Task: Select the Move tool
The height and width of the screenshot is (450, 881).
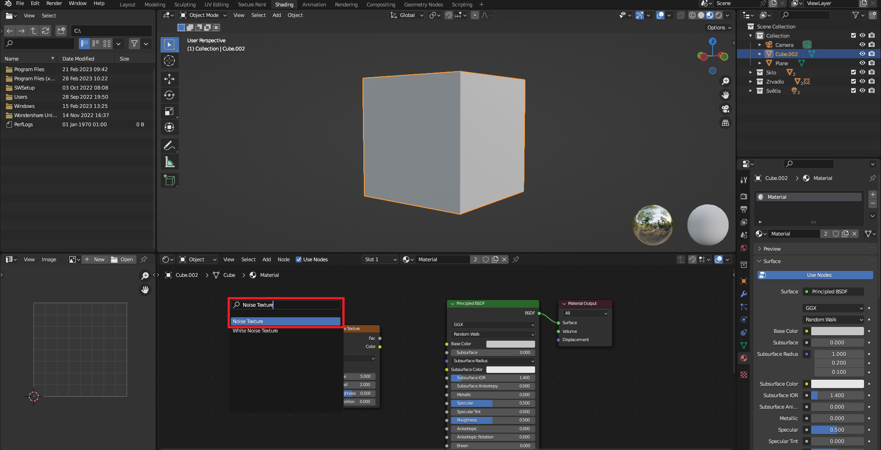Action: point(169,79)
